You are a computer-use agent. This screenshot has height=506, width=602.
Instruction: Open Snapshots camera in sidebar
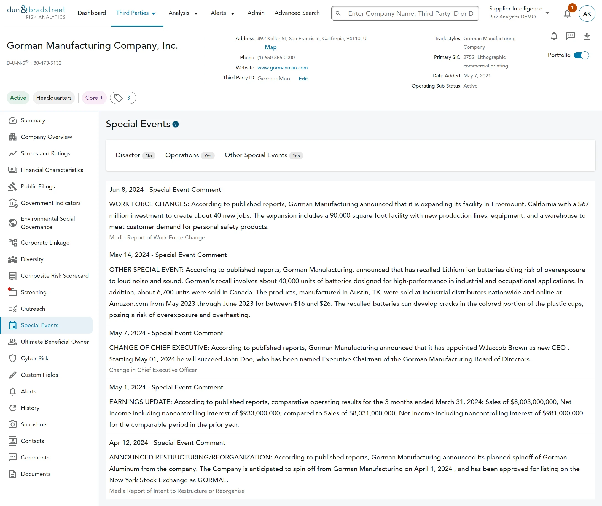point(13,424)
